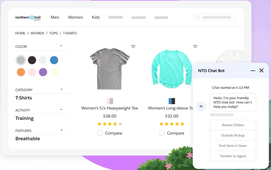Favorite the Women's S/x Heavyweight Tee heart
This screenshot has width=271, height=170.
[133, 47]
